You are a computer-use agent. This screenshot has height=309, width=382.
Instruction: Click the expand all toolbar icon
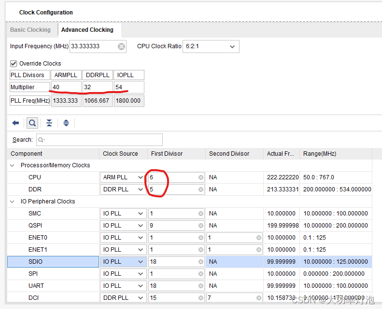tap(66, 123)
